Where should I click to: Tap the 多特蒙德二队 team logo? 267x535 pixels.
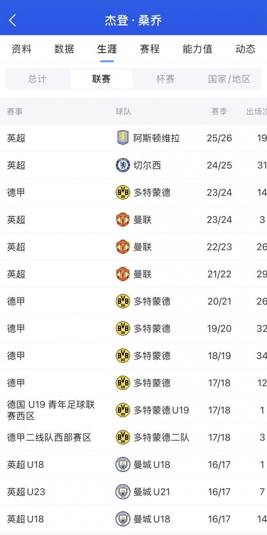(123, 437)
